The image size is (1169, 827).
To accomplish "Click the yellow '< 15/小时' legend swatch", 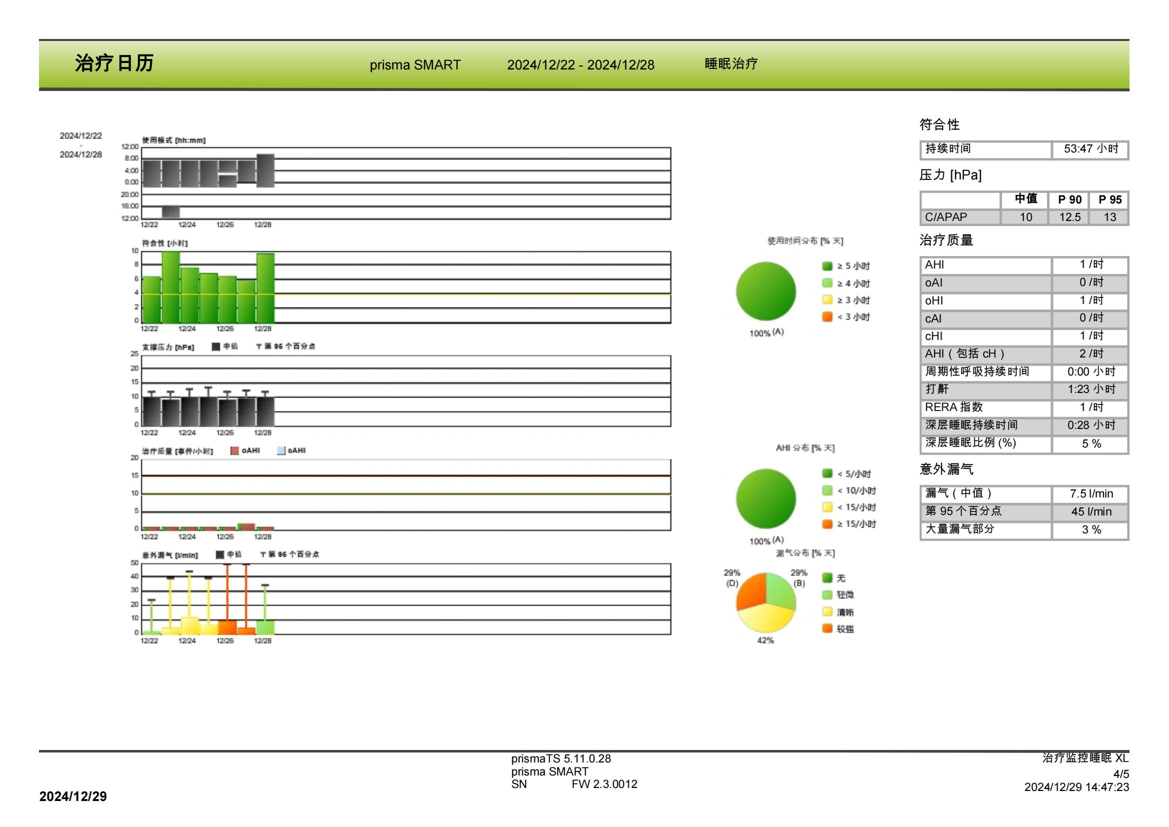I will (827, 507).
